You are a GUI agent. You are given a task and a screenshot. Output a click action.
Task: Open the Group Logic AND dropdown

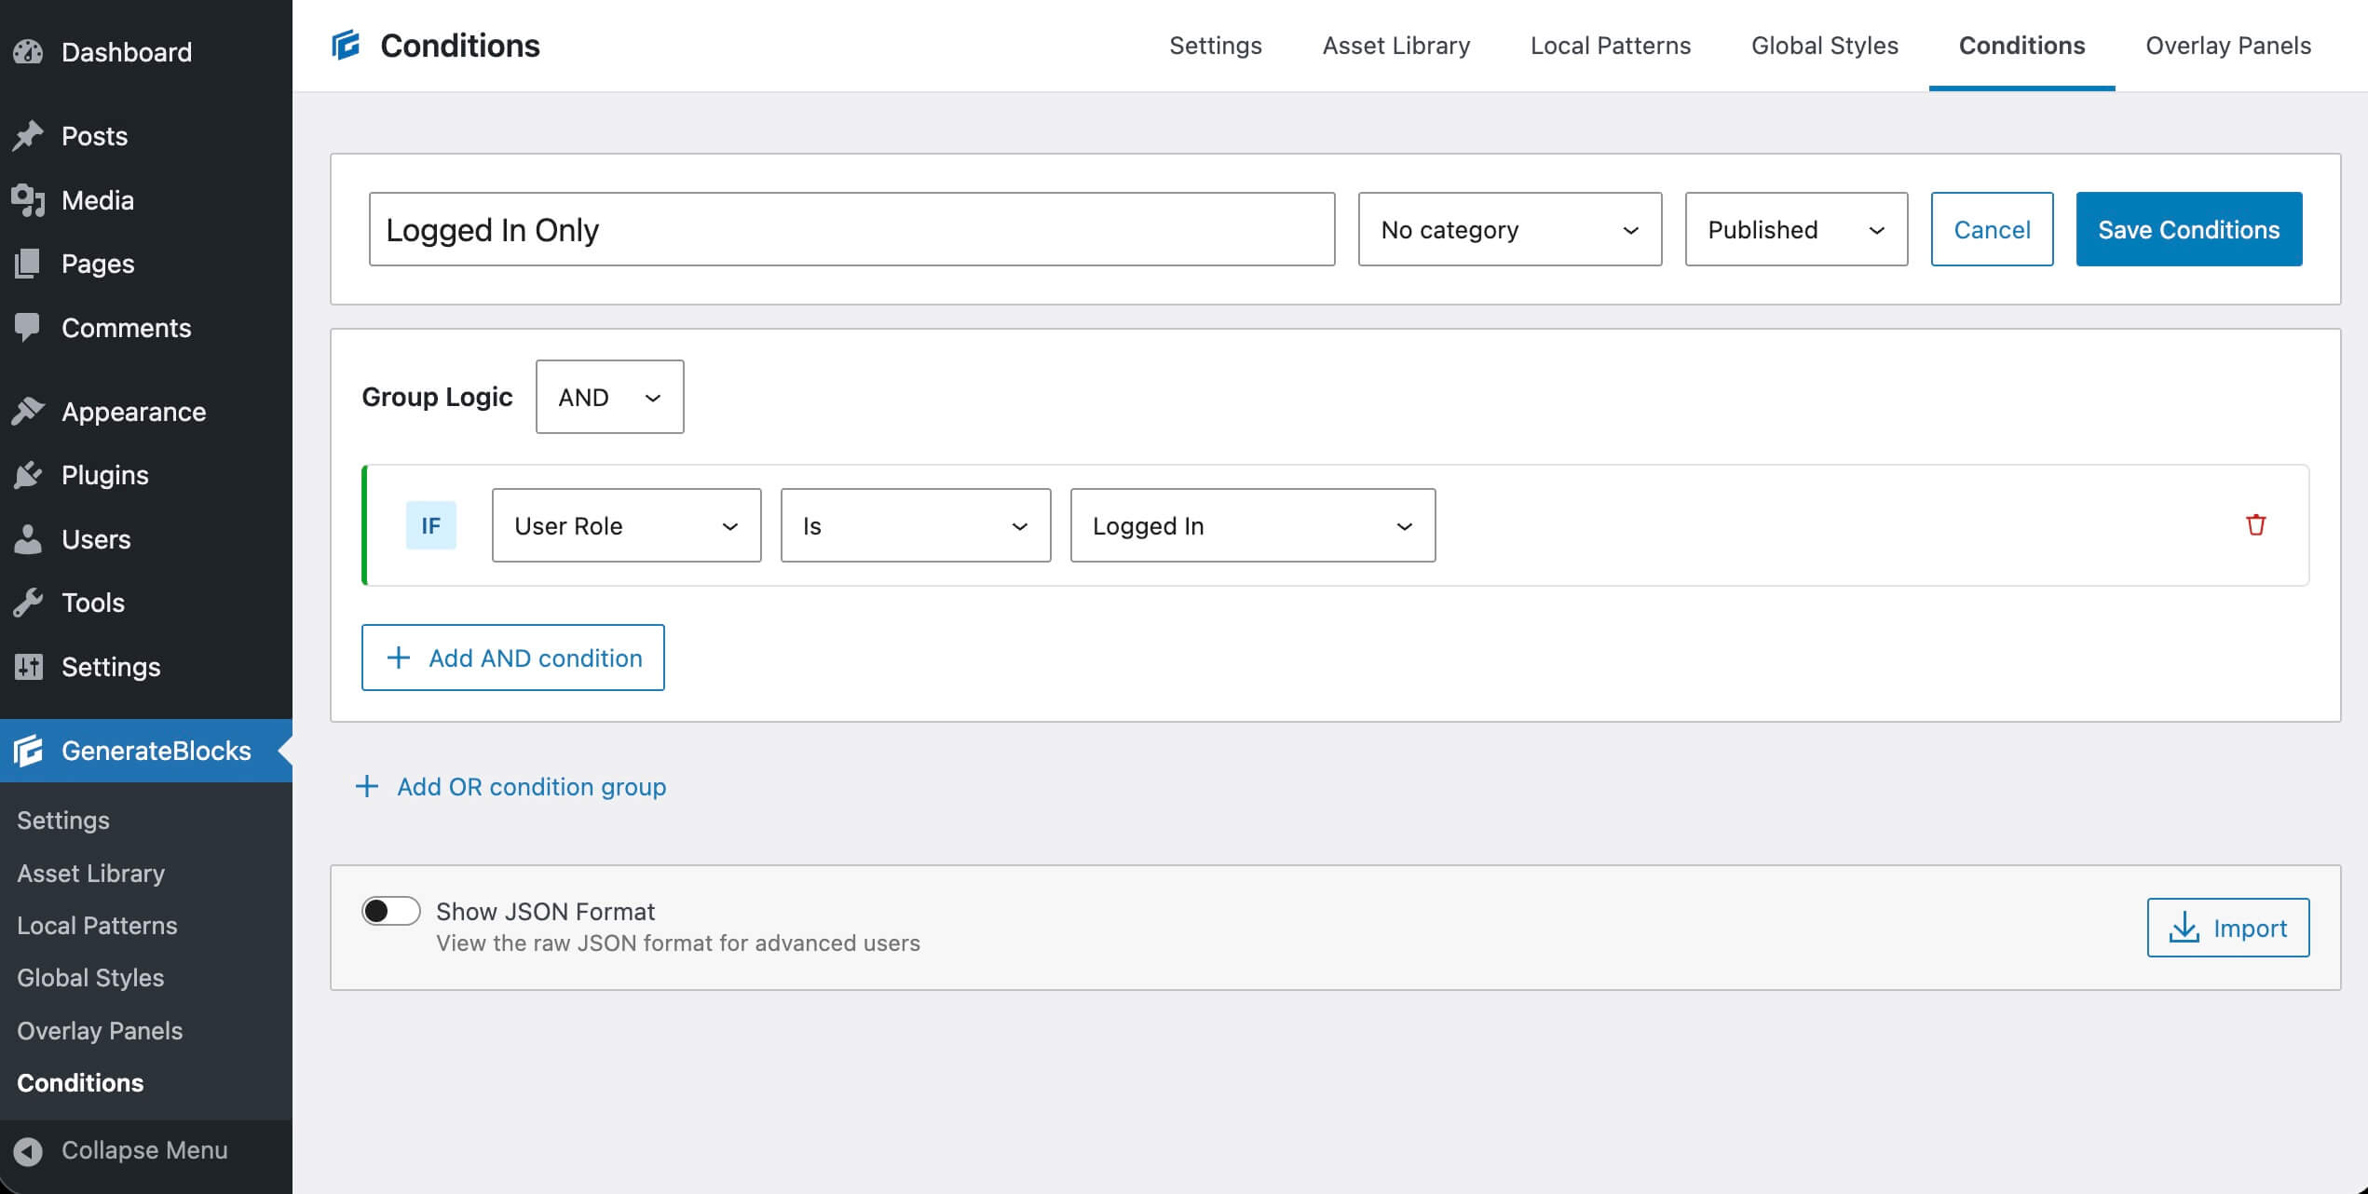(x=609, y=397)
